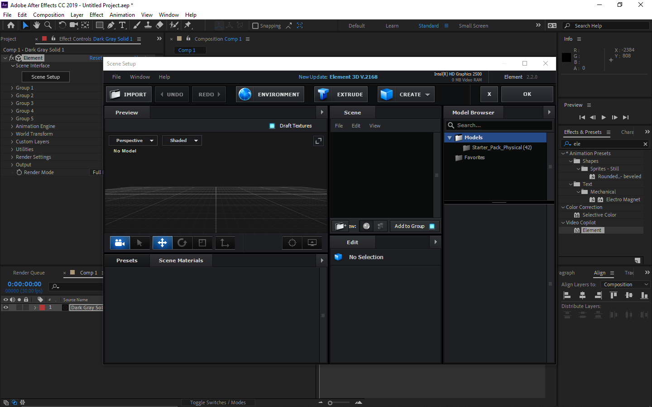Select the Type tool
Viewport: 652px width, 407px height.
[122, 25]
